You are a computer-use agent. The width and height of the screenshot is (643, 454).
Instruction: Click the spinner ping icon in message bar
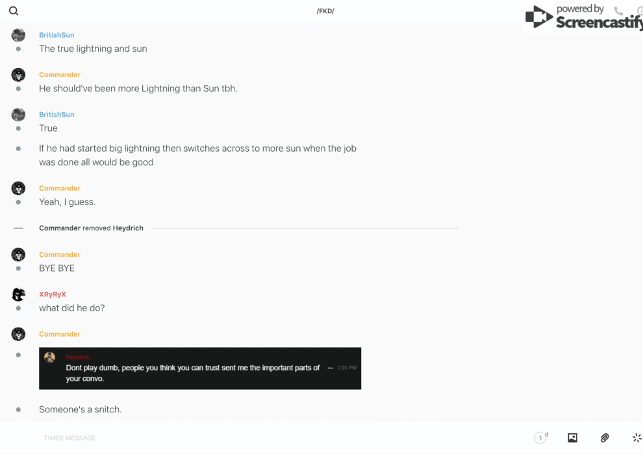[x=637, y=438]
